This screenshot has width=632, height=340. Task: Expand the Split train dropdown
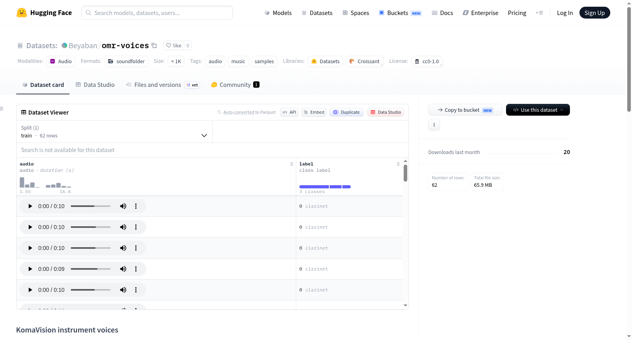(114, 131)
